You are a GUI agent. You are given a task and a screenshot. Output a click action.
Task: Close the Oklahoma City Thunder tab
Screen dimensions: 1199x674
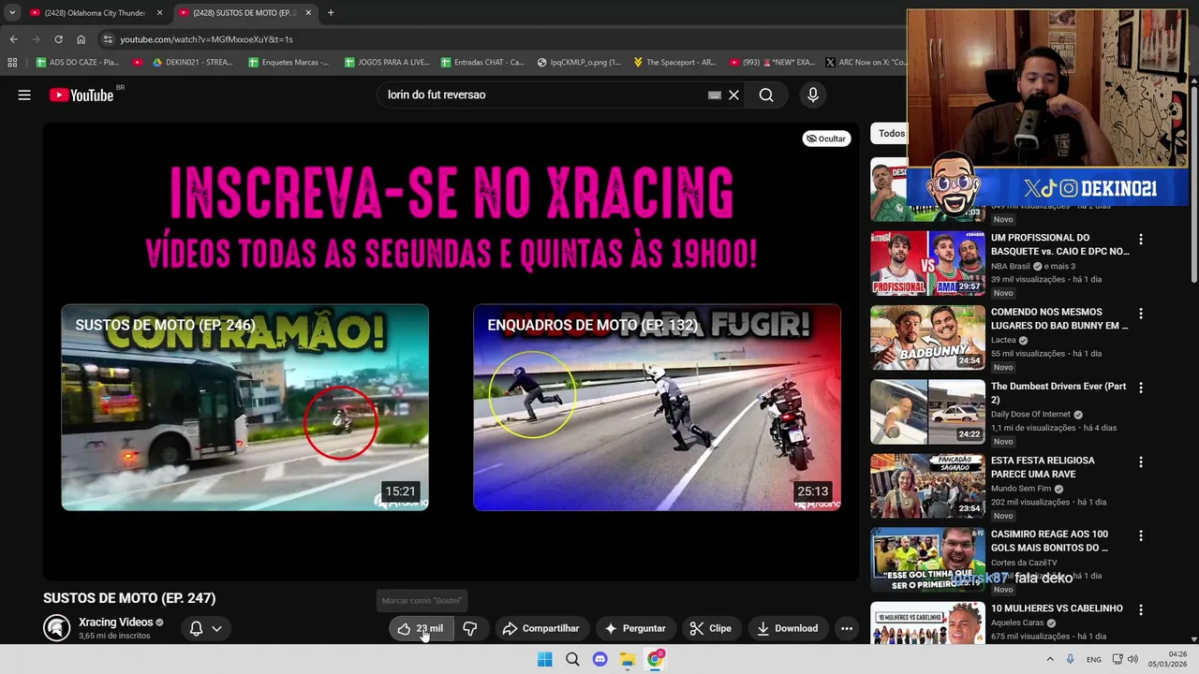(x=159, y=13)
